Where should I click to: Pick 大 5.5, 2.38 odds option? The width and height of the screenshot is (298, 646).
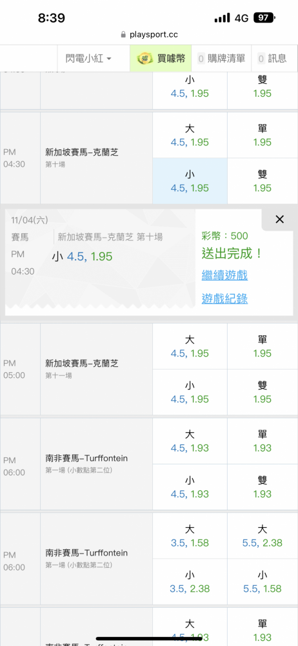[263, 536]
